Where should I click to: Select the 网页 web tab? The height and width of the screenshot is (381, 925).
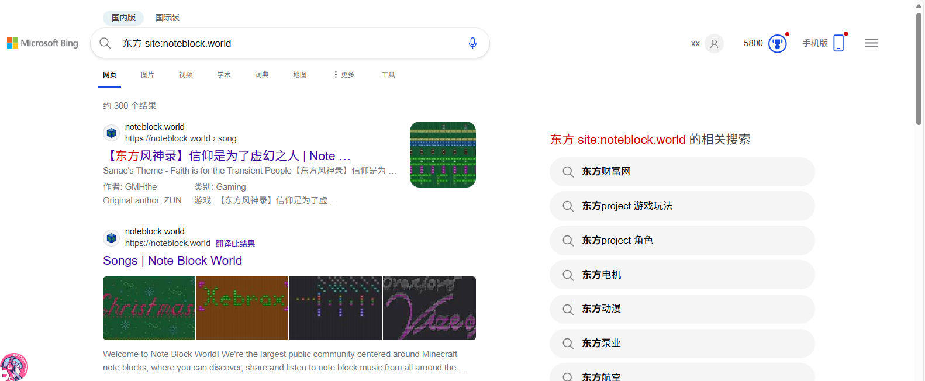(109, 75)
